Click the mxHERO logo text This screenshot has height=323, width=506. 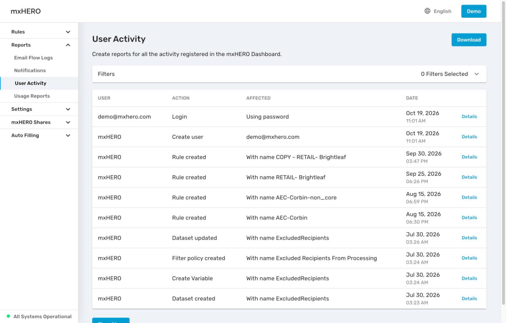point(26,11)
